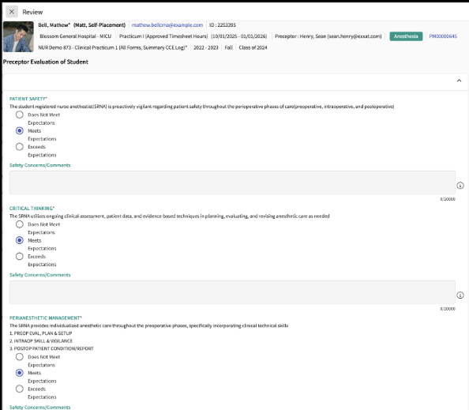
Task: Open info icon beside Patient Safety comments
Action: click(460, 186)
